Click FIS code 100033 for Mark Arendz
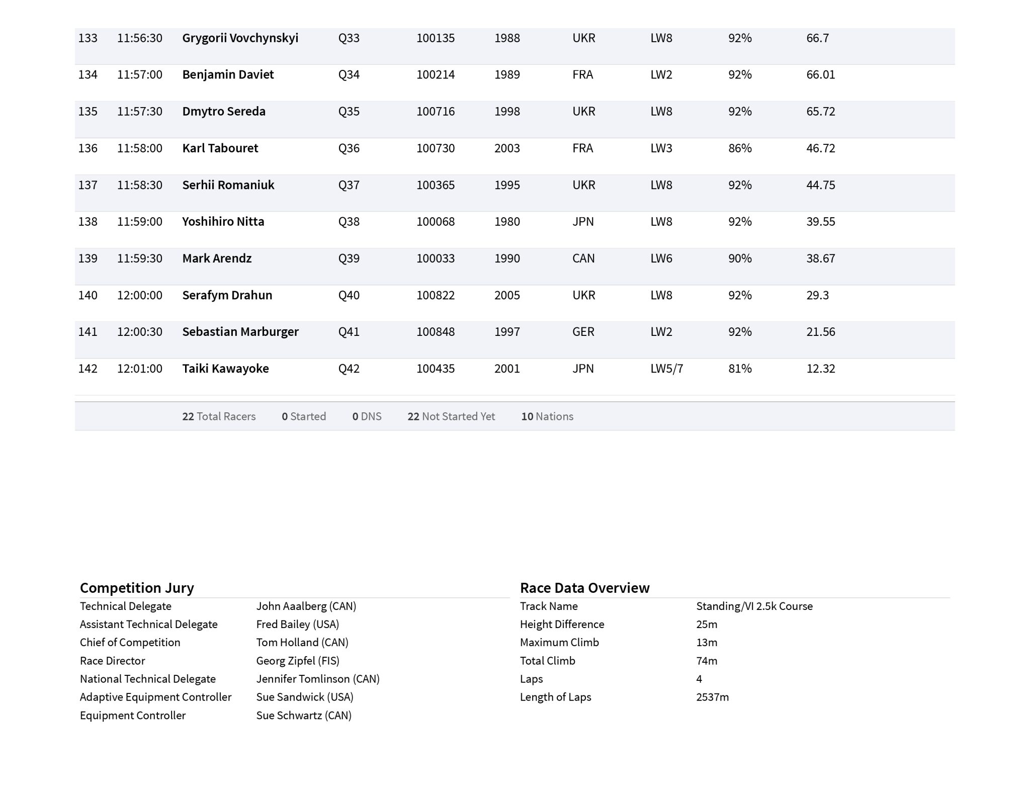1030x796 pixels. pos(435,258)
